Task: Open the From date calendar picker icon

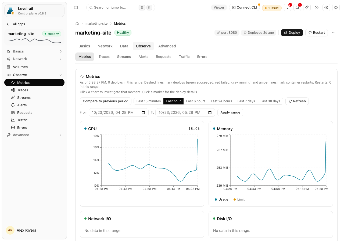Action: (x=143, y=112)
